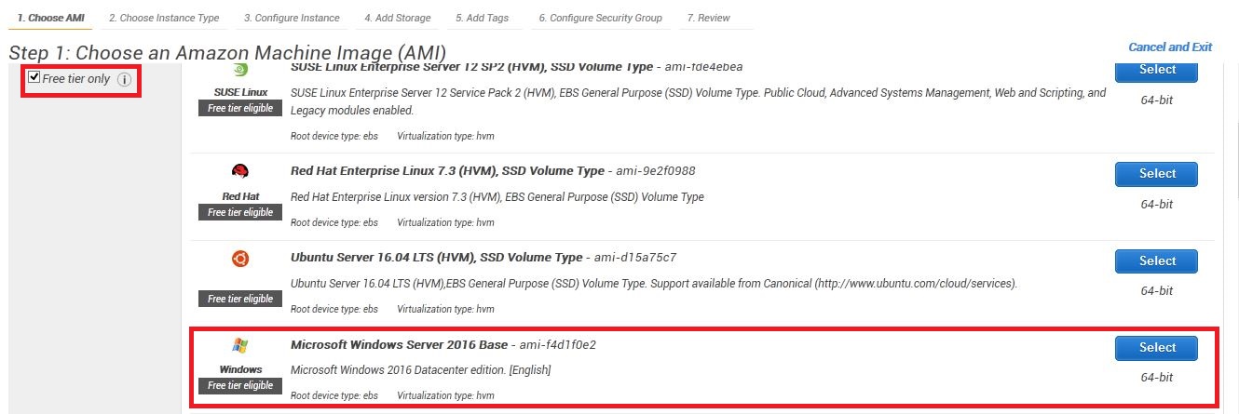Select the Microsoft Windows Server 2016 Base AMI

click(1156, 348)
